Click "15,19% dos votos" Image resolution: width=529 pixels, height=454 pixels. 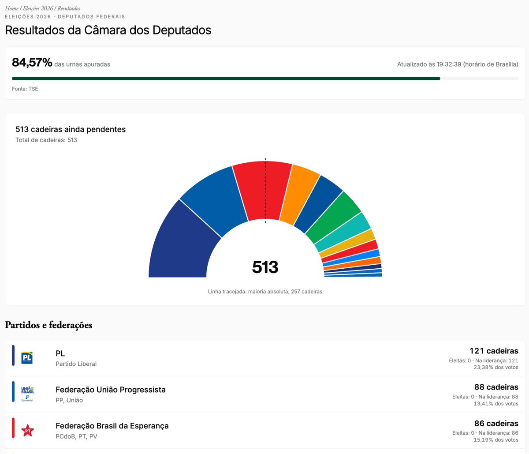pyautogui.click(x=496, y=439)
